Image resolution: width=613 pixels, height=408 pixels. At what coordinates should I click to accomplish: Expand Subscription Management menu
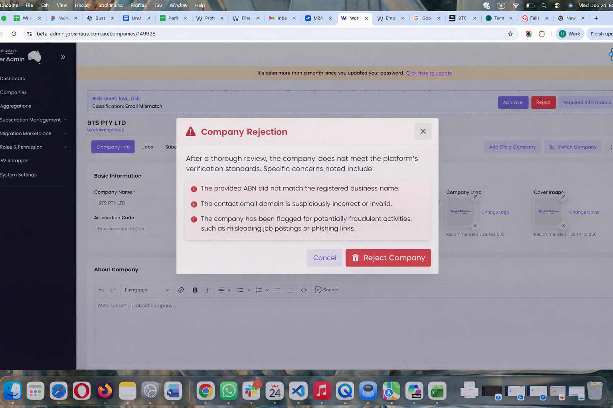tap(34, 120)
